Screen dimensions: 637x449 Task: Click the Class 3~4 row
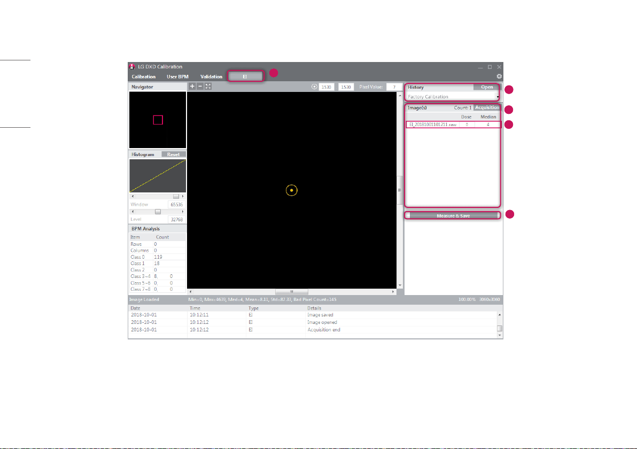(157, 276)
